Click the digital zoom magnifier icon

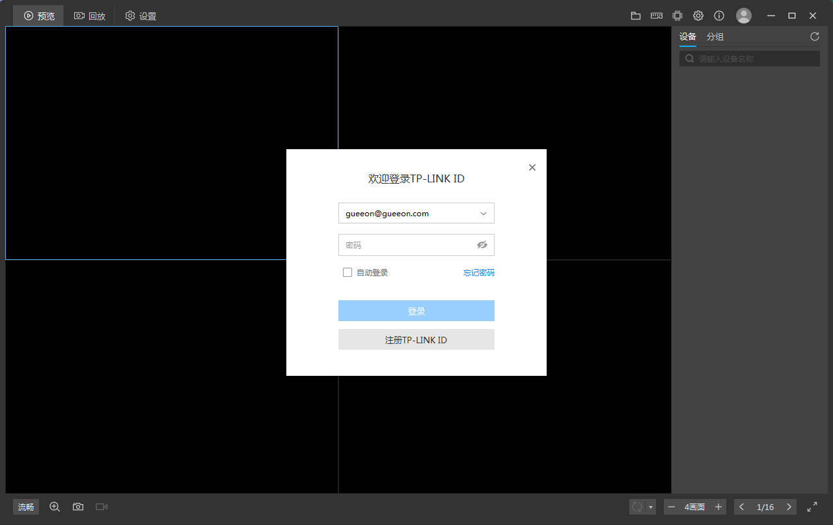(55, 507)
